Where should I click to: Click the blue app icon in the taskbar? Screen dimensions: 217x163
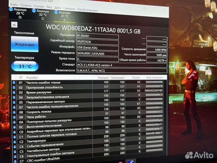[x=132, y=161]
